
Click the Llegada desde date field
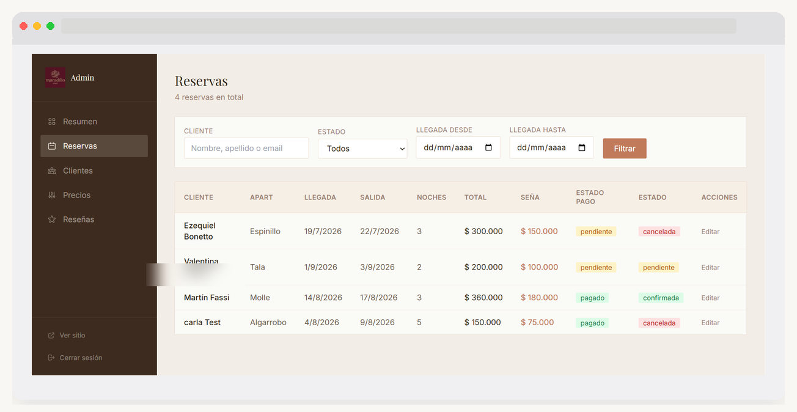458,147
